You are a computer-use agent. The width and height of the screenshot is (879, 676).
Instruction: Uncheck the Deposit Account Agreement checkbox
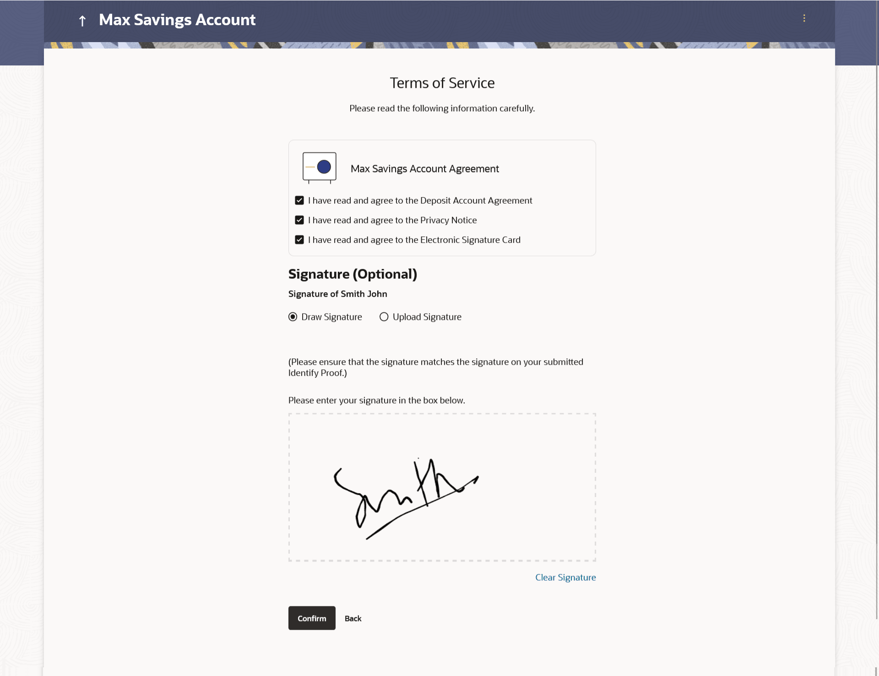click(299, 200)
